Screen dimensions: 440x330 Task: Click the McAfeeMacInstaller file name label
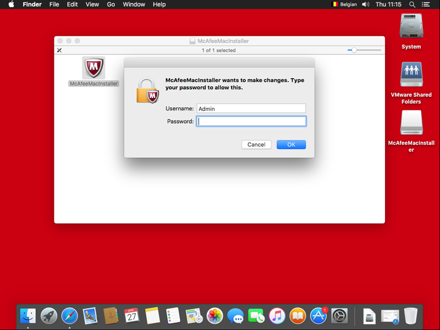(94, 84)
